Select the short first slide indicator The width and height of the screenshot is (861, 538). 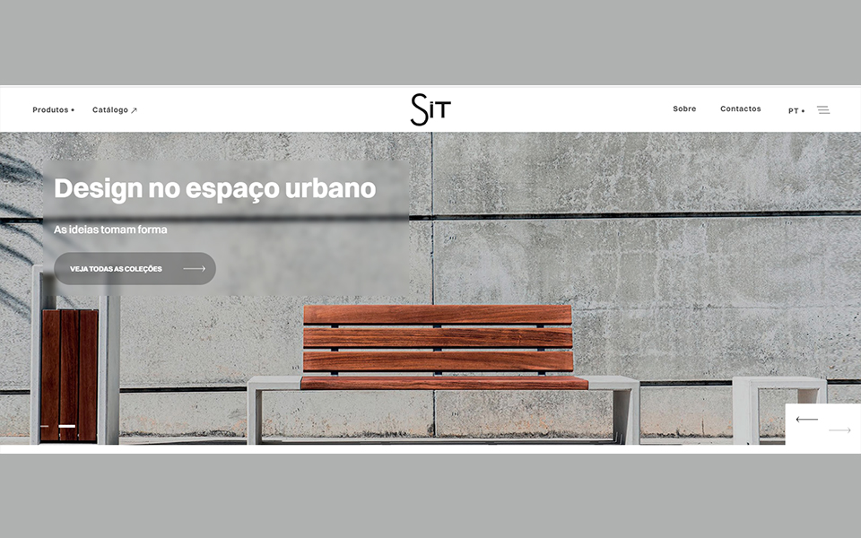click(x=45, y=426)
